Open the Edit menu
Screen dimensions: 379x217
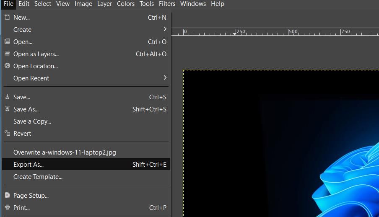tap(23, 4)
